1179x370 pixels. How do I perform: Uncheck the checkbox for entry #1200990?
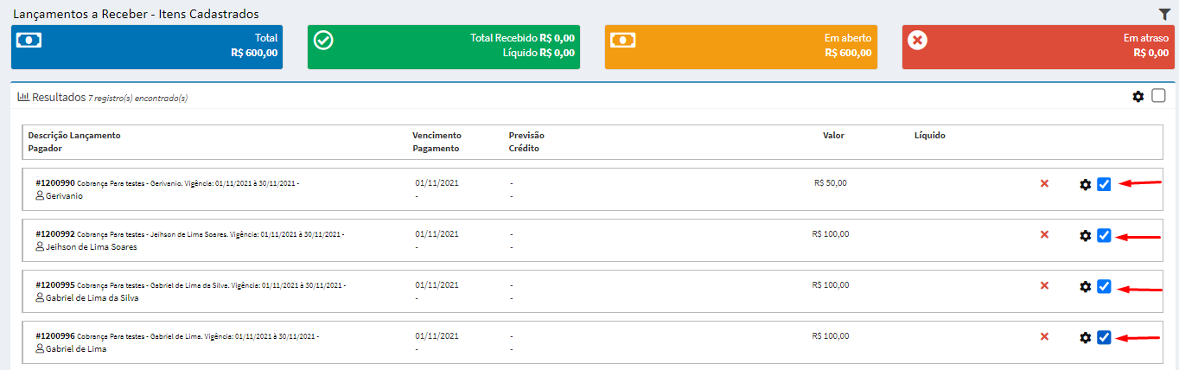(x=1104, y=184)
